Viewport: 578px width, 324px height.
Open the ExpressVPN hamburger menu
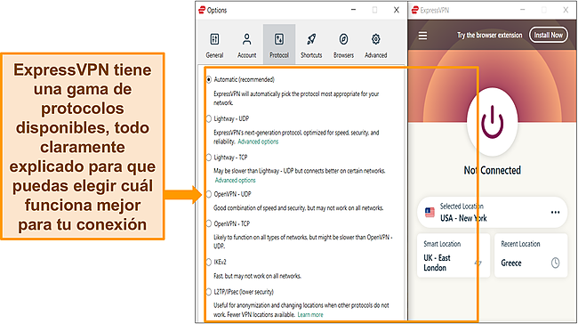tap(422, 36)
